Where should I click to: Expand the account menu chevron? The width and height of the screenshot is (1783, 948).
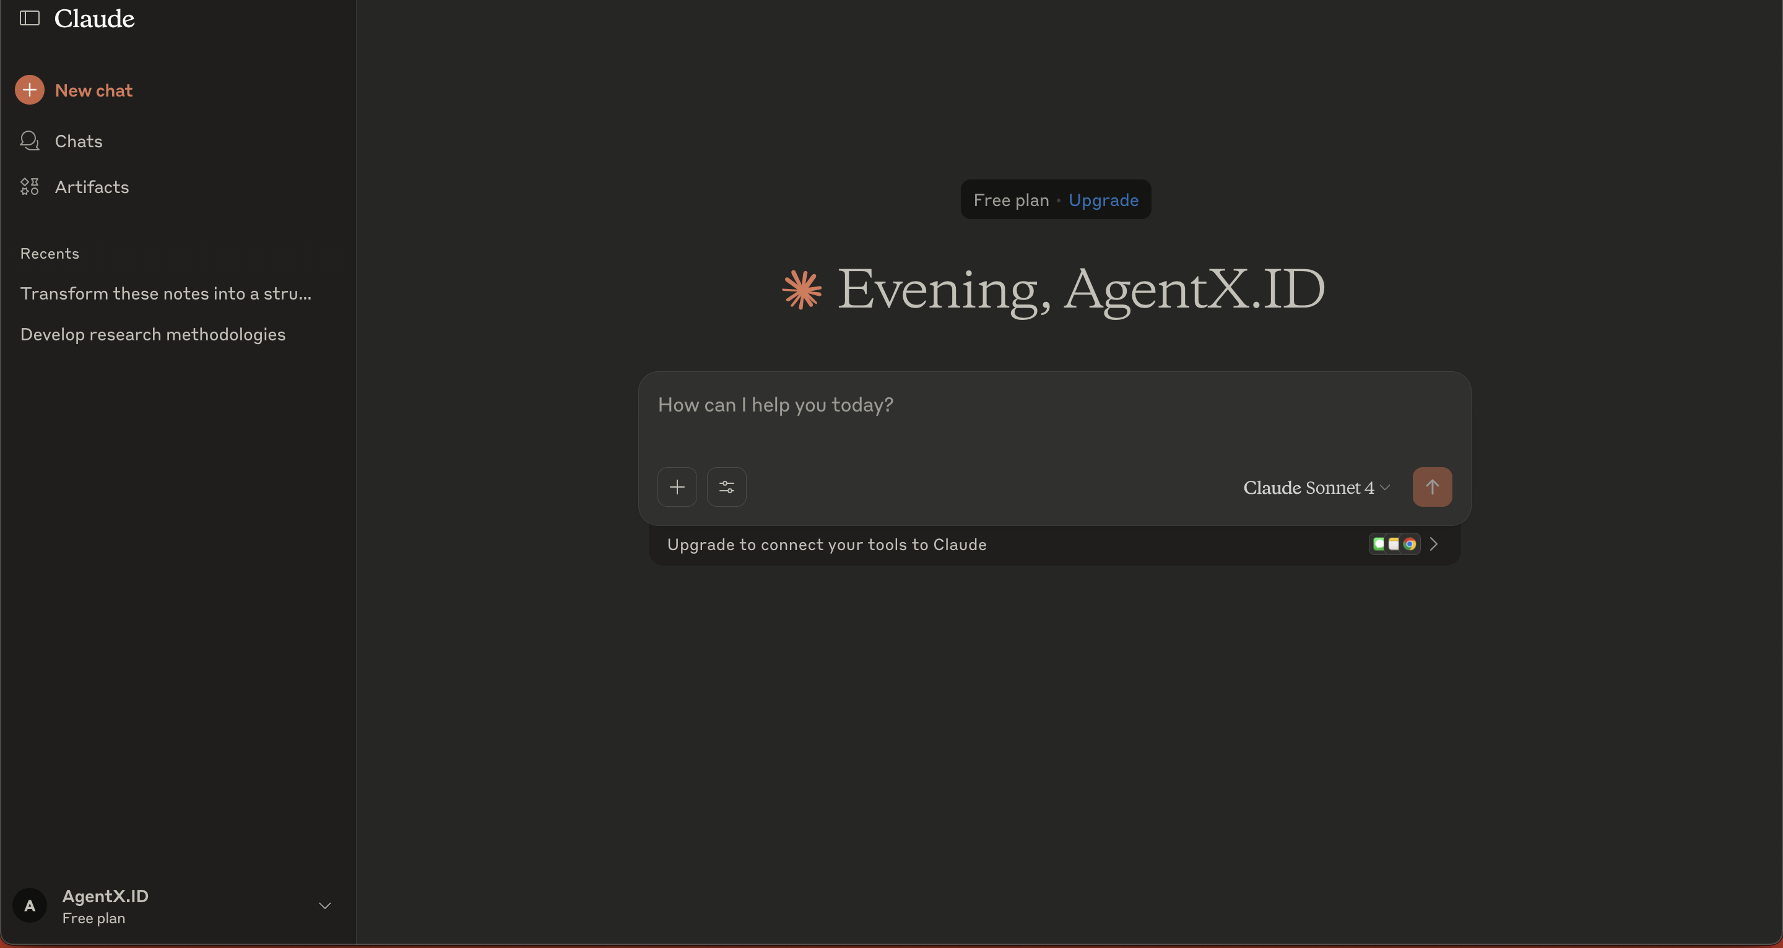[x=324, y=906]
